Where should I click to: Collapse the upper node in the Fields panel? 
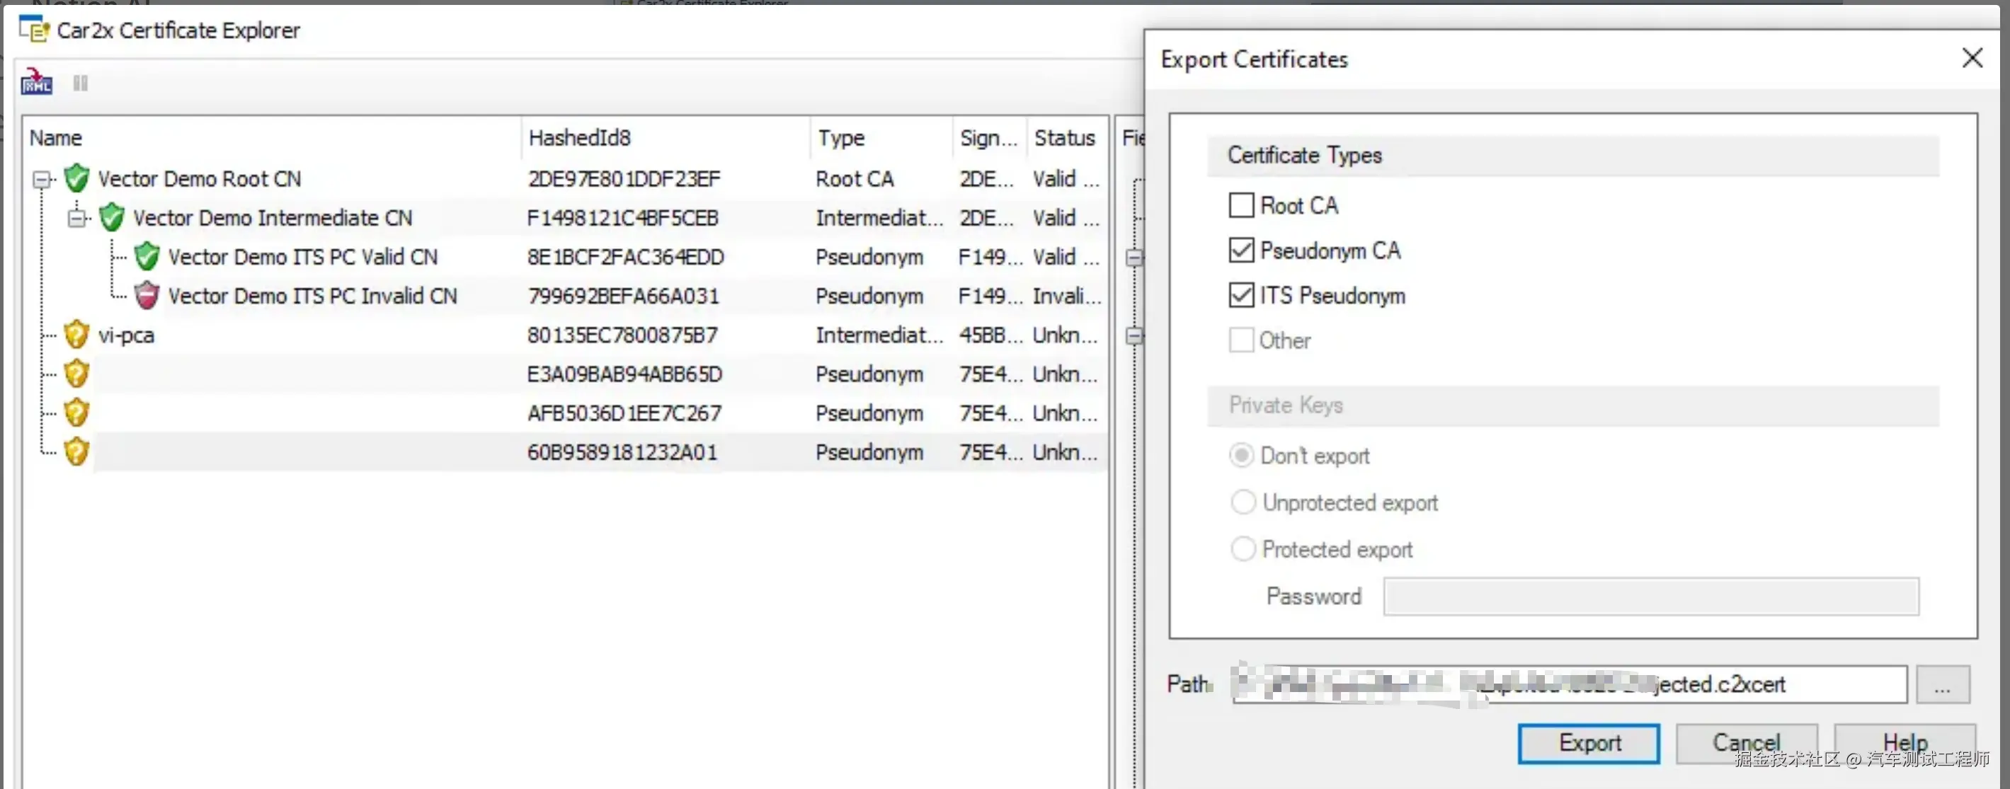click(1134, 258)
